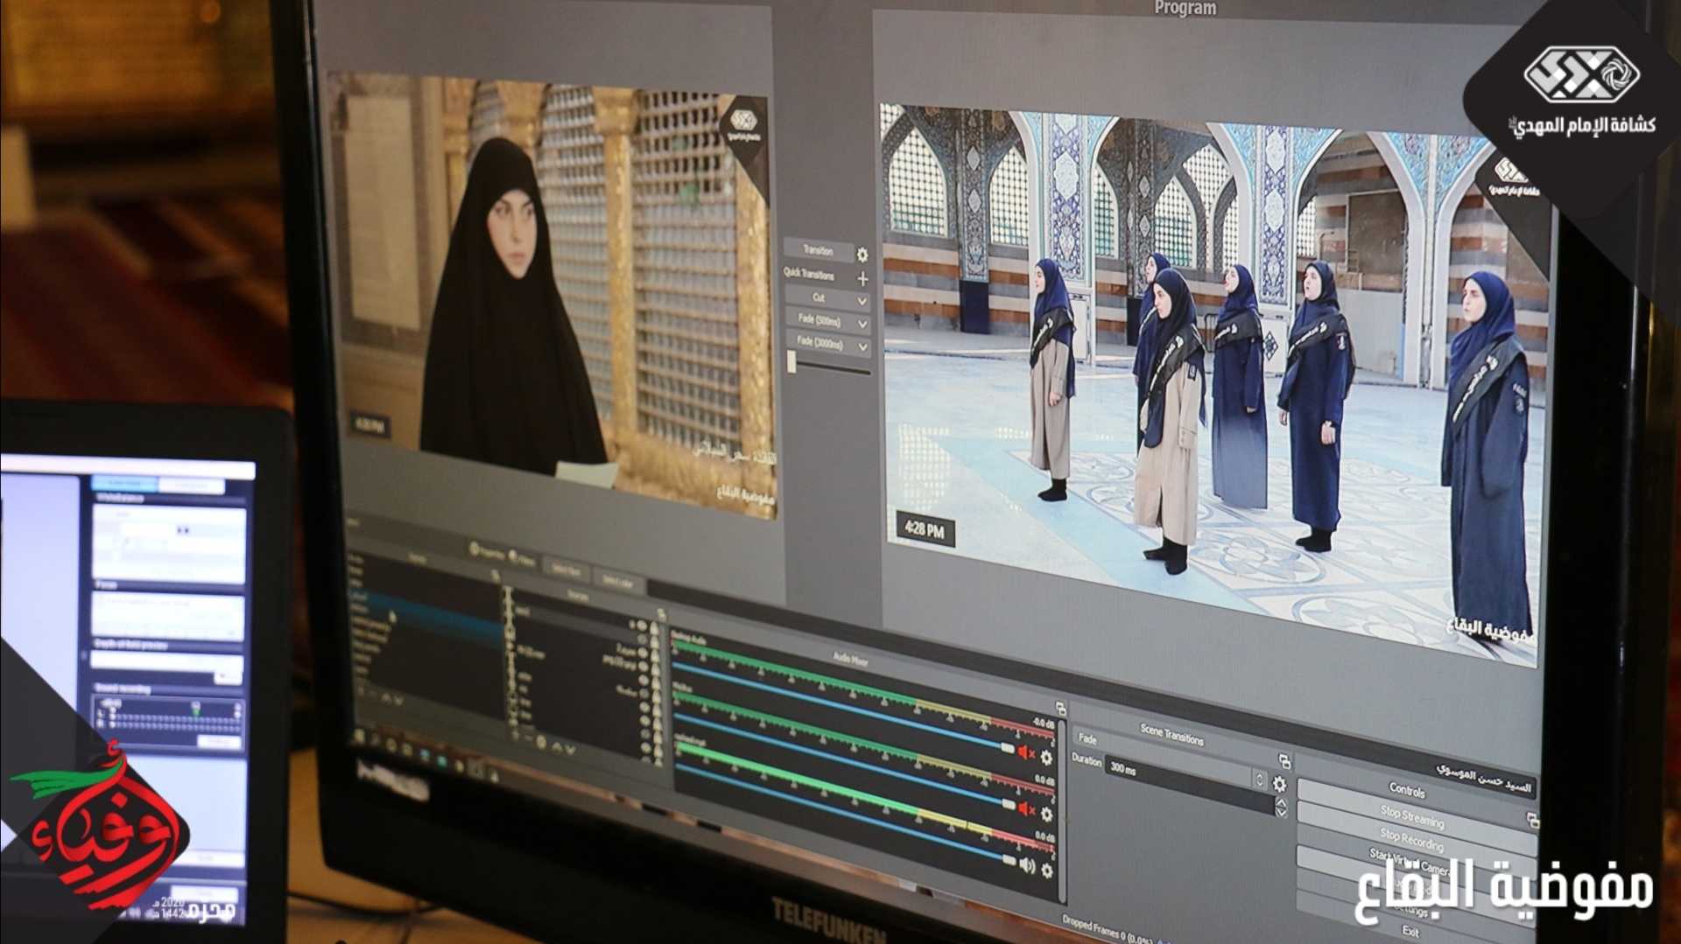Expand the Fade (3000ms) quick transition dropdown

[x=862, y=347]
